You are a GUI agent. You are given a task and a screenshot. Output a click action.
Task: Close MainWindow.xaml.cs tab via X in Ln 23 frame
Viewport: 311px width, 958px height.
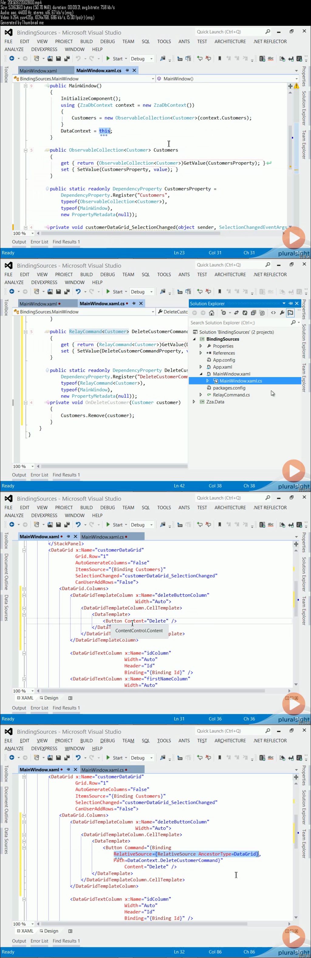pyautogui.click(x=134, y=70)
